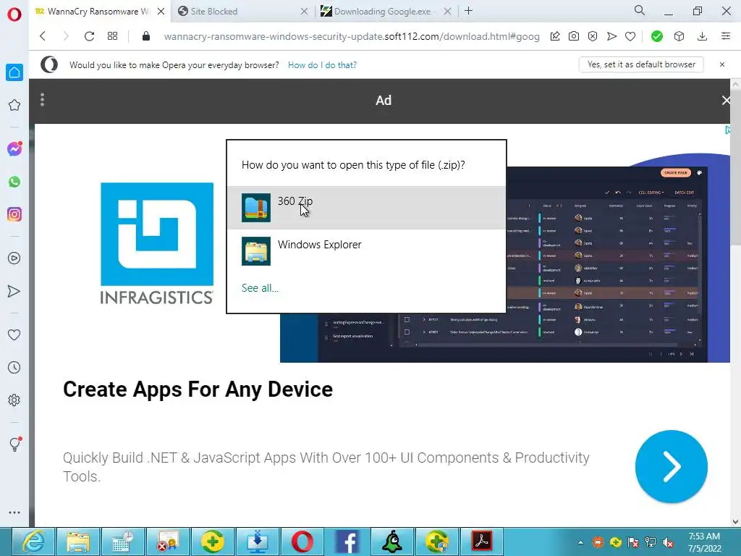
Task: Open the extensions cube icon
Action: (679, 36)
